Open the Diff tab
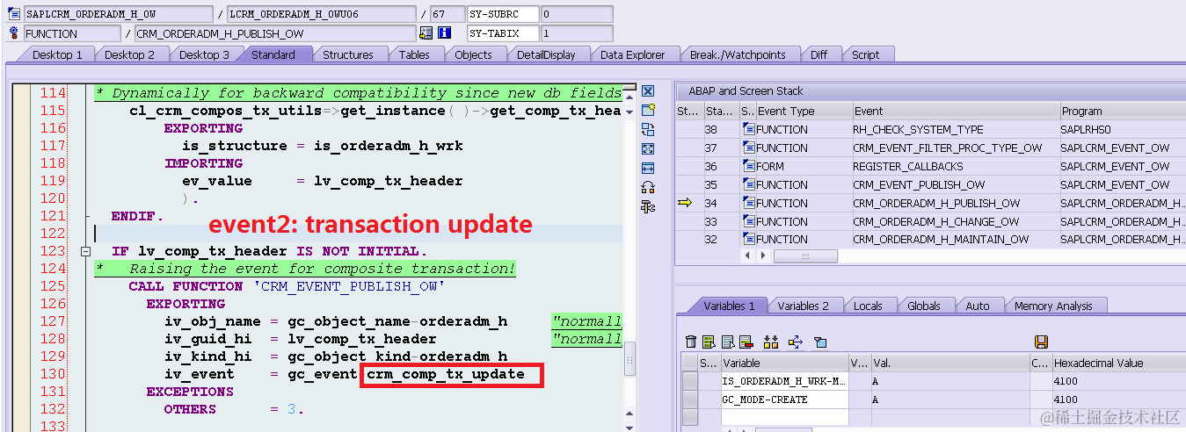Image resolution: width=1186 pixels, height=432 pixels. point(819,54)
